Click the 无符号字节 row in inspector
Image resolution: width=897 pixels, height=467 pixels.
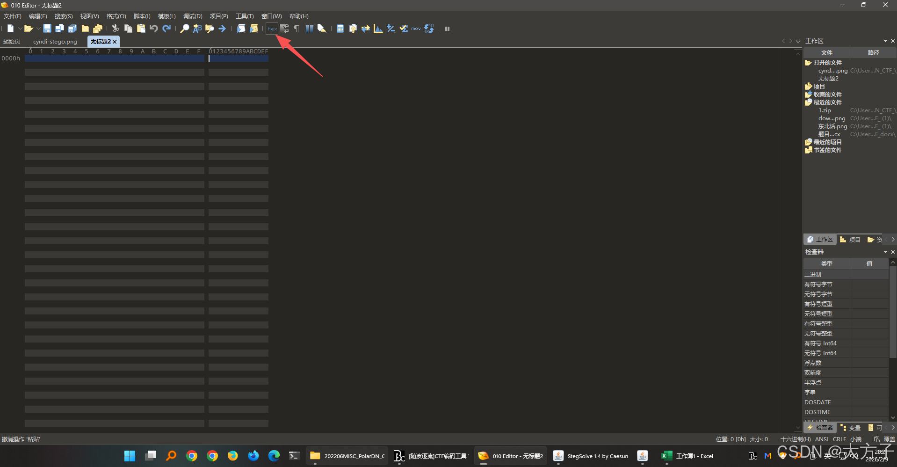tap(846, 294)
